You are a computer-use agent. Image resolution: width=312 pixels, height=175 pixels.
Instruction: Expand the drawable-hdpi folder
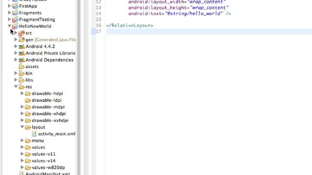(22, 93)
